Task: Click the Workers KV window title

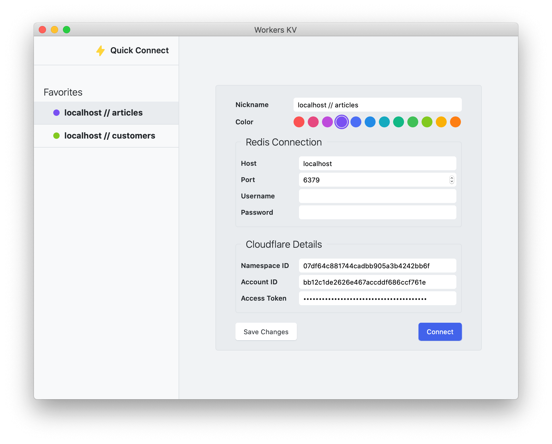Action: [275, 30]
